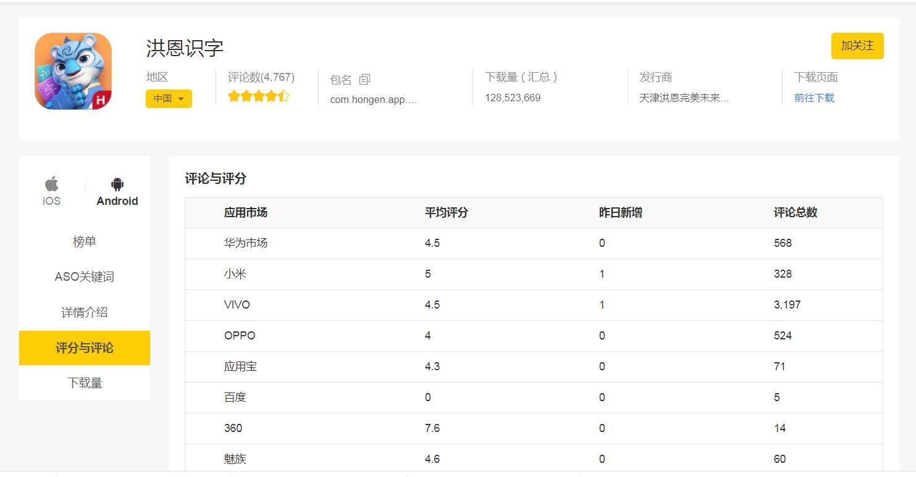
Task: Click the copy icon next to 包名
Action: [365, 80]
